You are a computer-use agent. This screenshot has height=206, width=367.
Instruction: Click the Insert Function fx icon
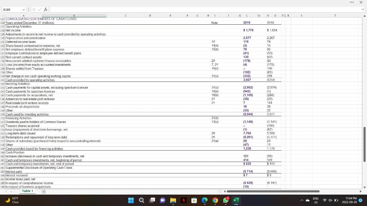tap(46, 10)
